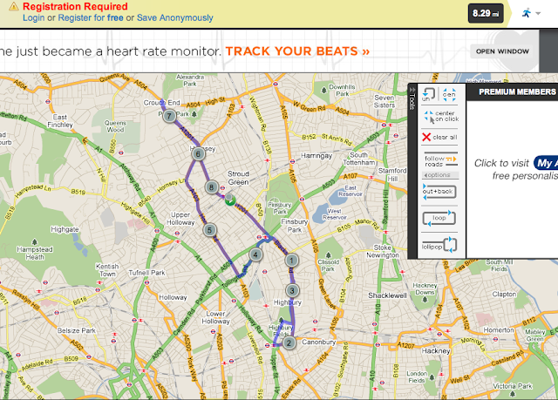
Task: Click the East Finchley map label
Action: 60,121
